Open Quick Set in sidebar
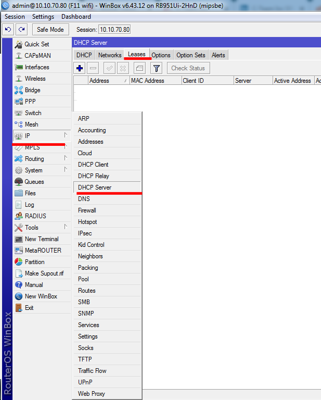The height and width of the screenshot is (400, 321). tap(42, 44)
